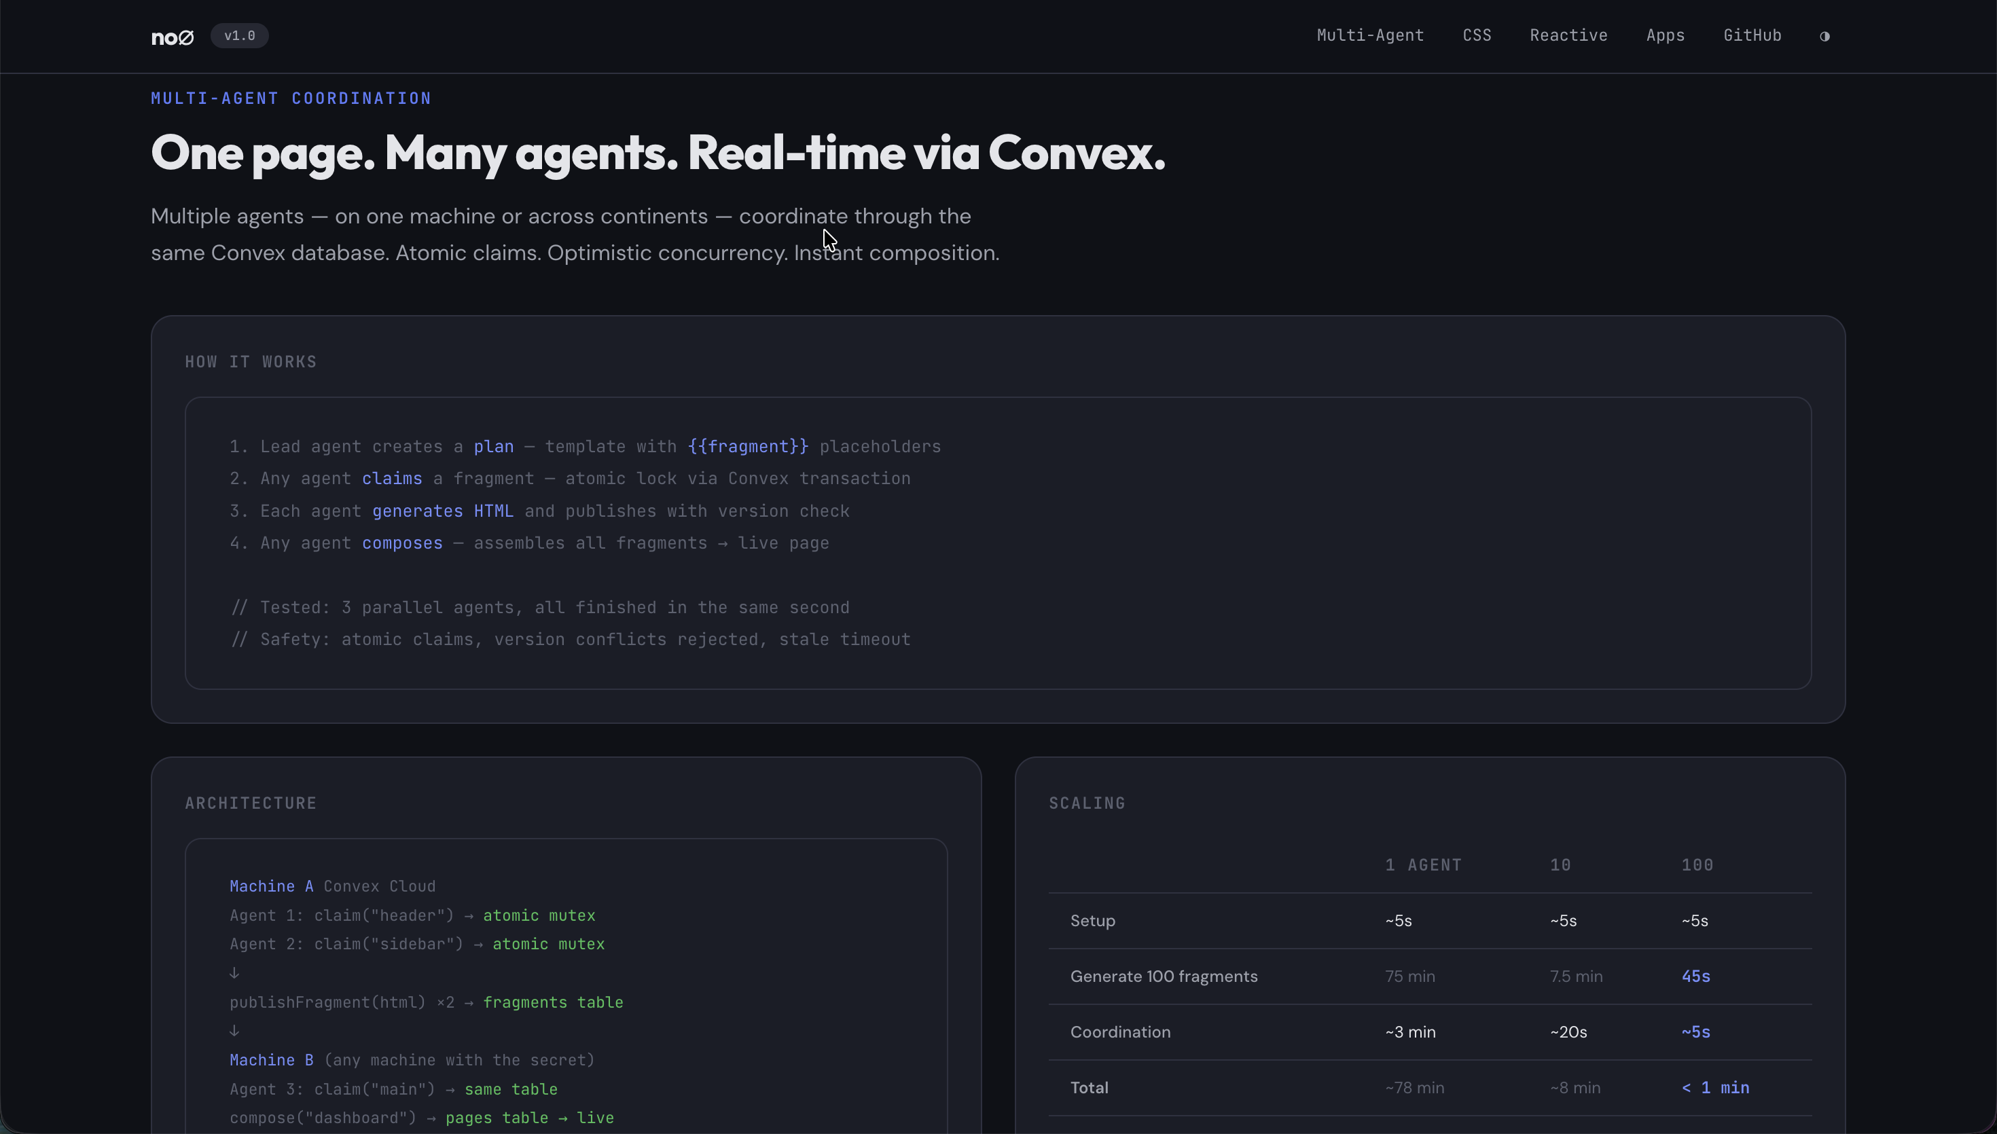
Task: Open the Multi-Agent navigation item
Action: coord(1370,35)
